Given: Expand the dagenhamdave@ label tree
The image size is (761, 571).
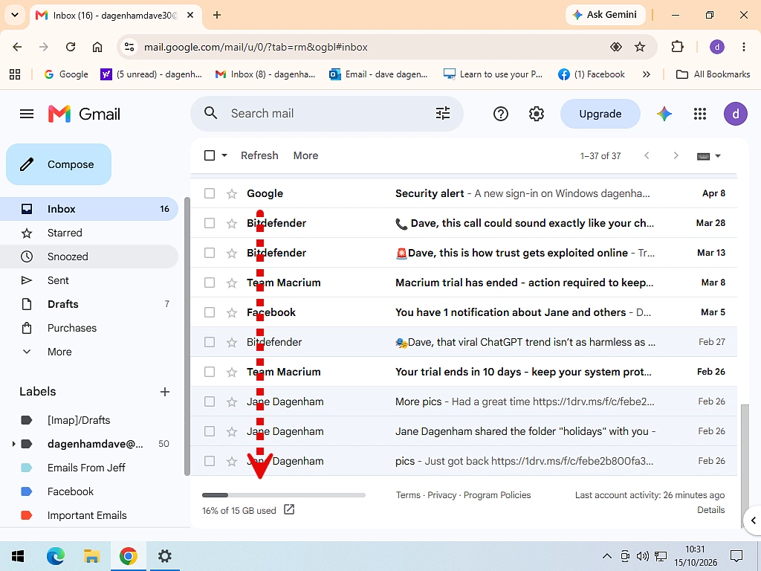Looking at the screenshot, I should tap(13, 444).
